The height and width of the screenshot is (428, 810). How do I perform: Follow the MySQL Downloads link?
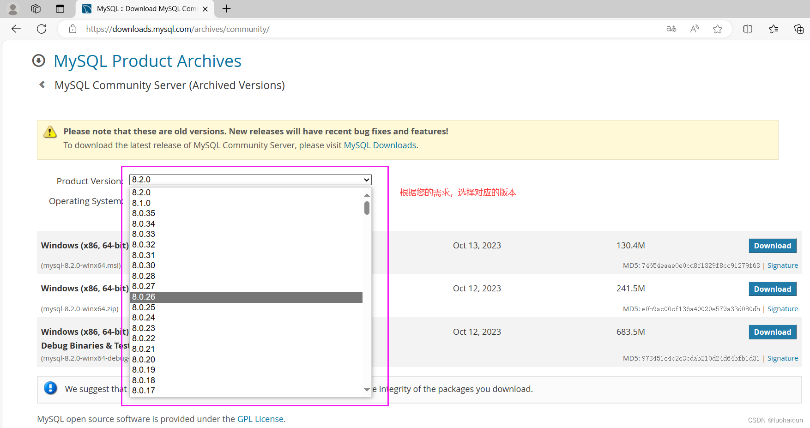tap(380, 145)
